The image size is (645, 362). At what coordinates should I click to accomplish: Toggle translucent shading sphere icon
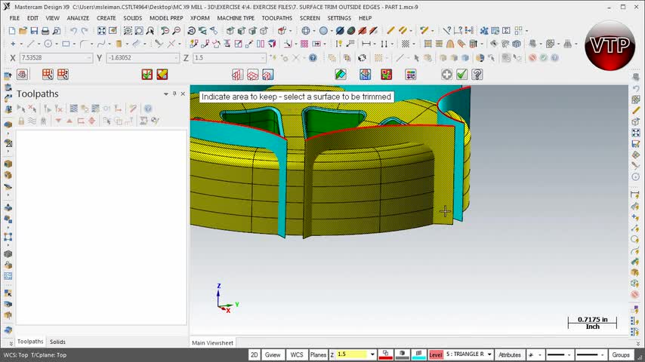pos(351,31)
